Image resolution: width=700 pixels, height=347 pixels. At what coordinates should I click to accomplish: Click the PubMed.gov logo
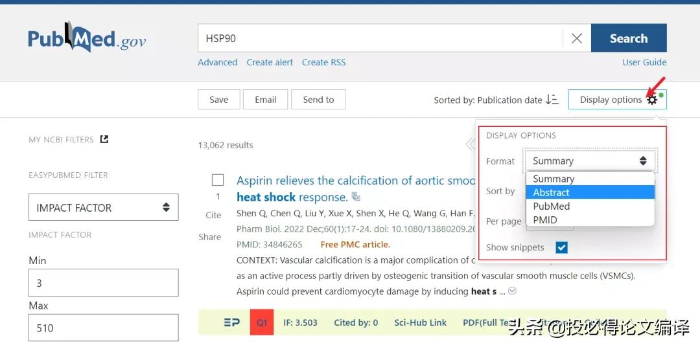pyautogui.click(x=87, y=37)
